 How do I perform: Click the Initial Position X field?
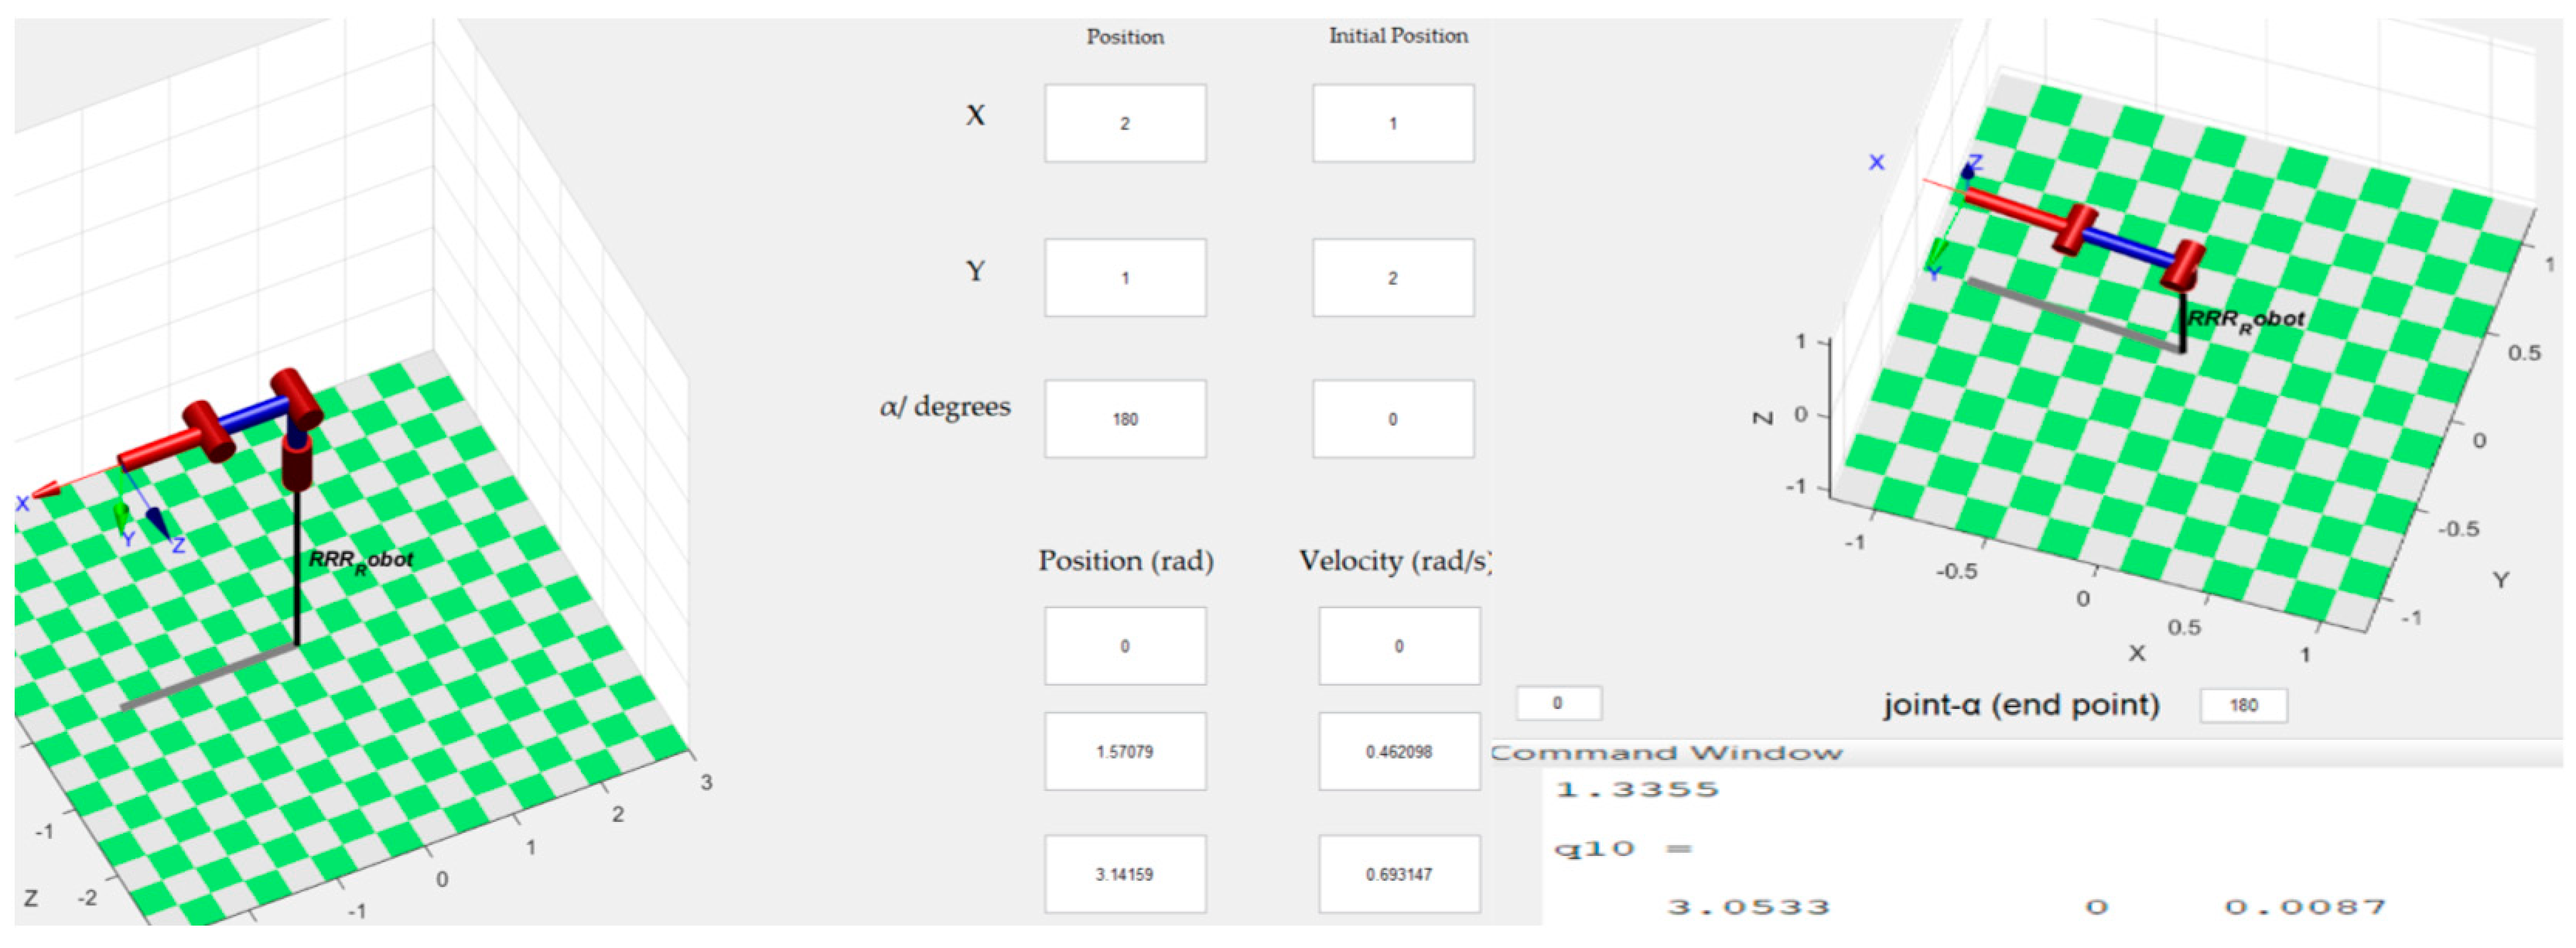pyautogui.click(x=1392, y=123)
